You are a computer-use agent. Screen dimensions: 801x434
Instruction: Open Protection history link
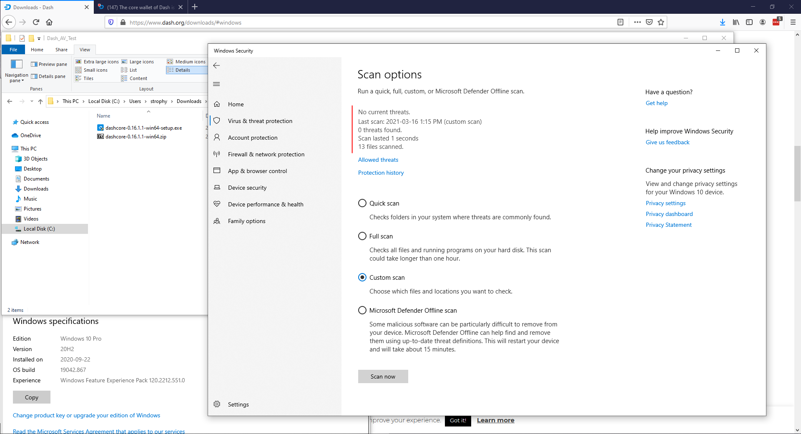coord(381,173)
